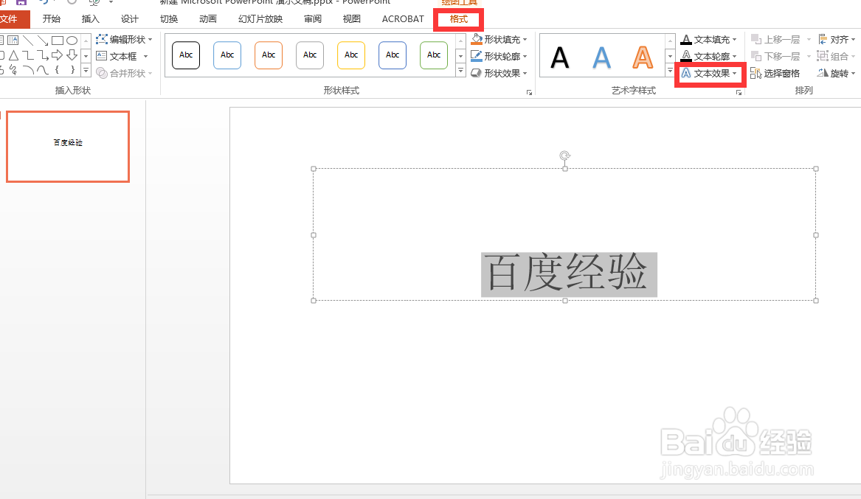Select the elbow arrow connector shape

43,55
